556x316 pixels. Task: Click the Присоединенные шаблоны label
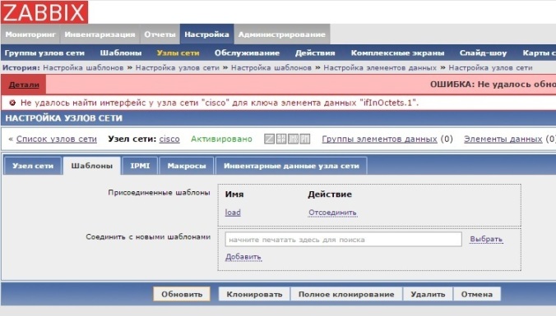pyautogui.click(x=159, y=193)
